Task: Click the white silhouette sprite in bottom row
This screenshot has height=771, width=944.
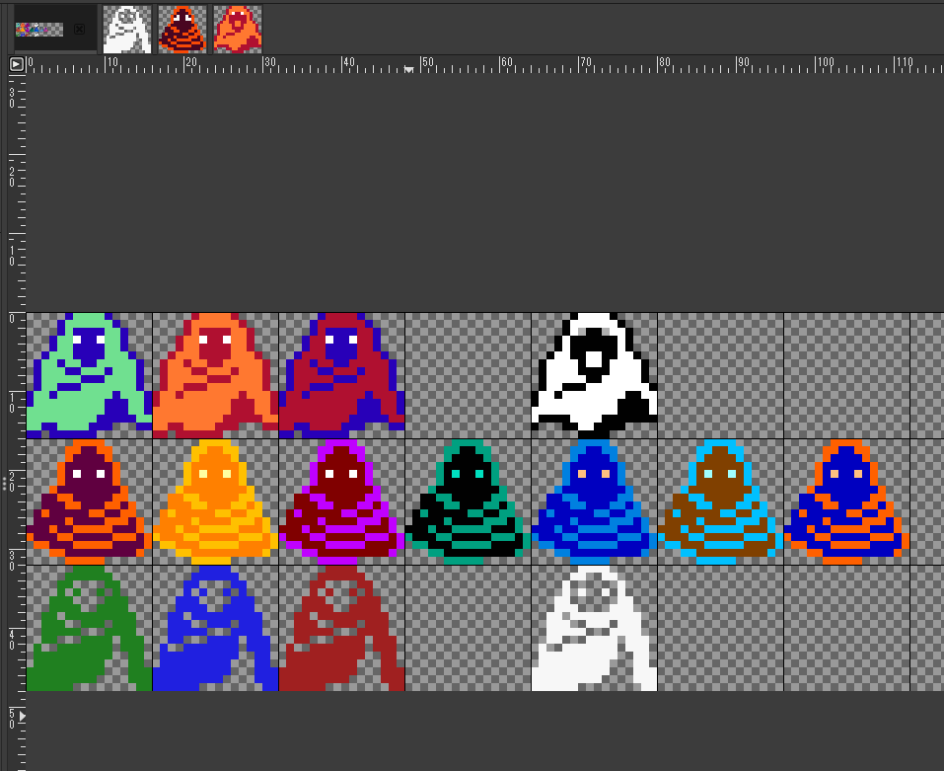Action: (594, 628)
